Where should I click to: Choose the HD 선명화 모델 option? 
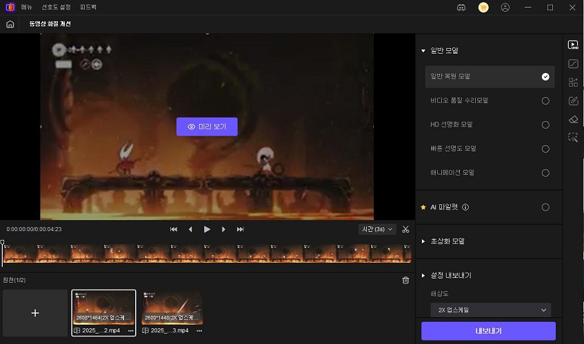pyautogui.click(x=545, y=125)
